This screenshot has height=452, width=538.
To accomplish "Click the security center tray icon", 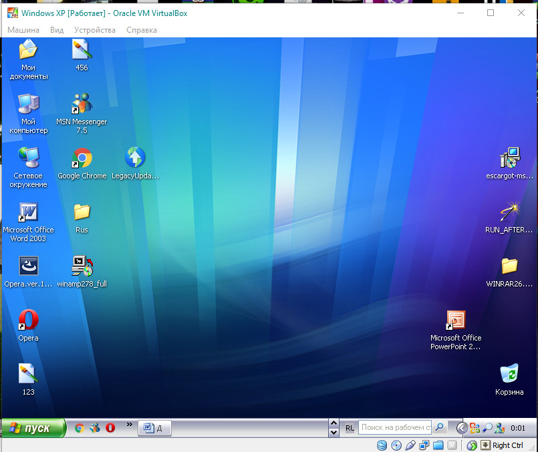I will click(x=475, y=428).
